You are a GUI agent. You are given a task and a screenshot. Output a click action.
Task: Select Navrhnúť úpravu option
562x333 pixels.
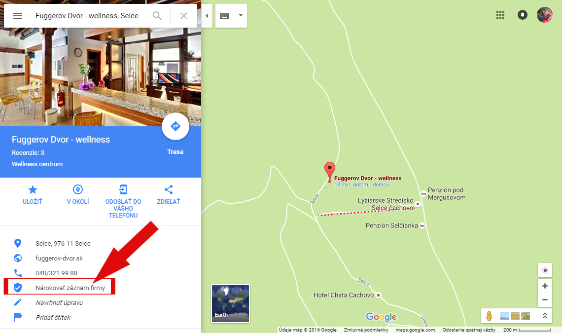coord(59,302)
